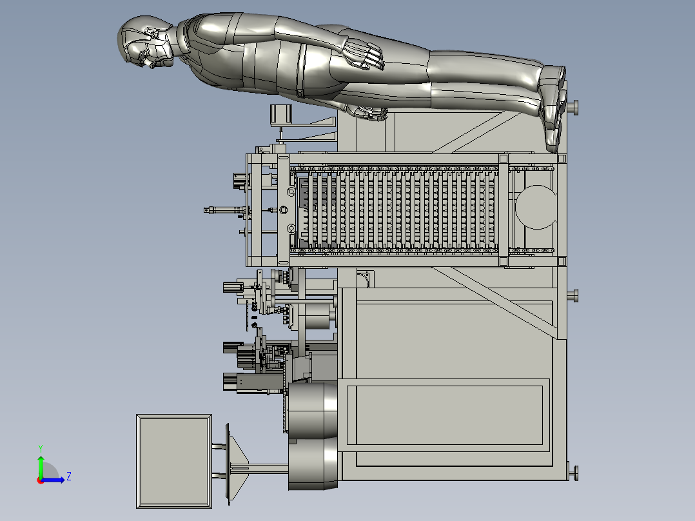This screenshot has width=695, height=521.
Task: Select the rectangular monitor screen panel
Action: click(x=174, y=461)
